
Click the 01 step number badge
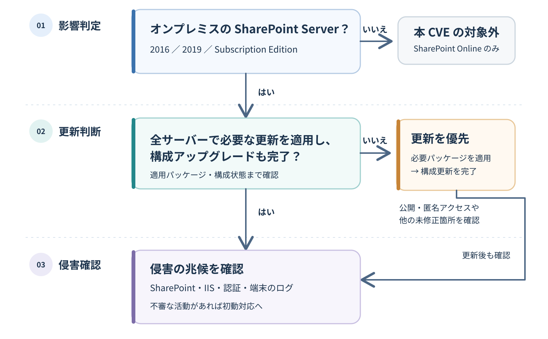(41, 25)
